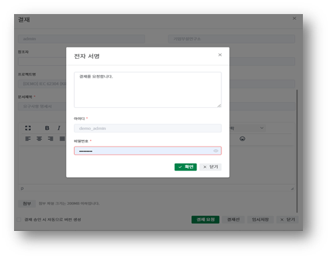Close the 결재 window with X
Viewport: 331px width, 259px height.
(x=294, y=19)
